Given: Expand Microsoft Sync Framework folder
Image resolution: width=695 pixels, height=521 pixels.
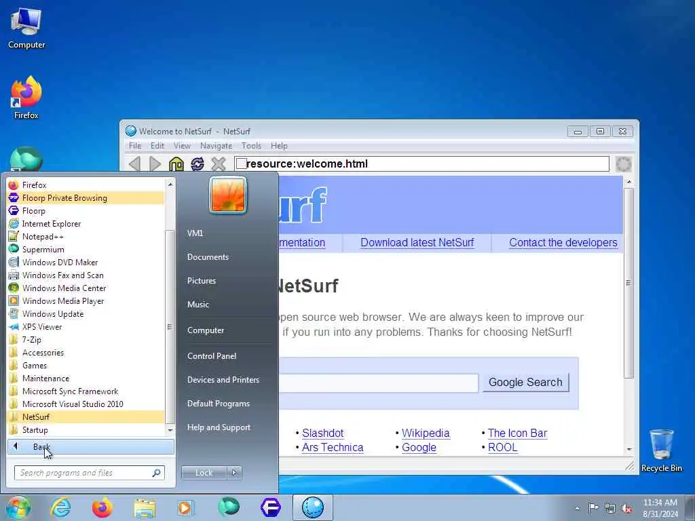Looking at the screenshot, I should point(86,391).
